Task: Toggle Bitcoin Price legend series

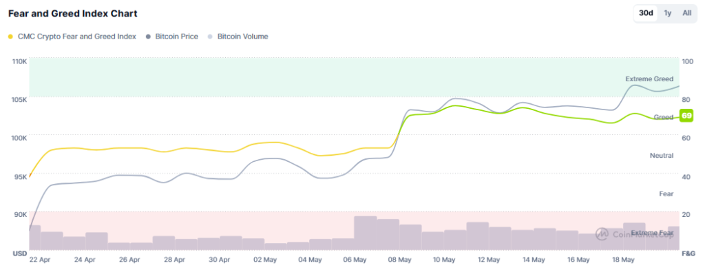Action: pos(171,37)
